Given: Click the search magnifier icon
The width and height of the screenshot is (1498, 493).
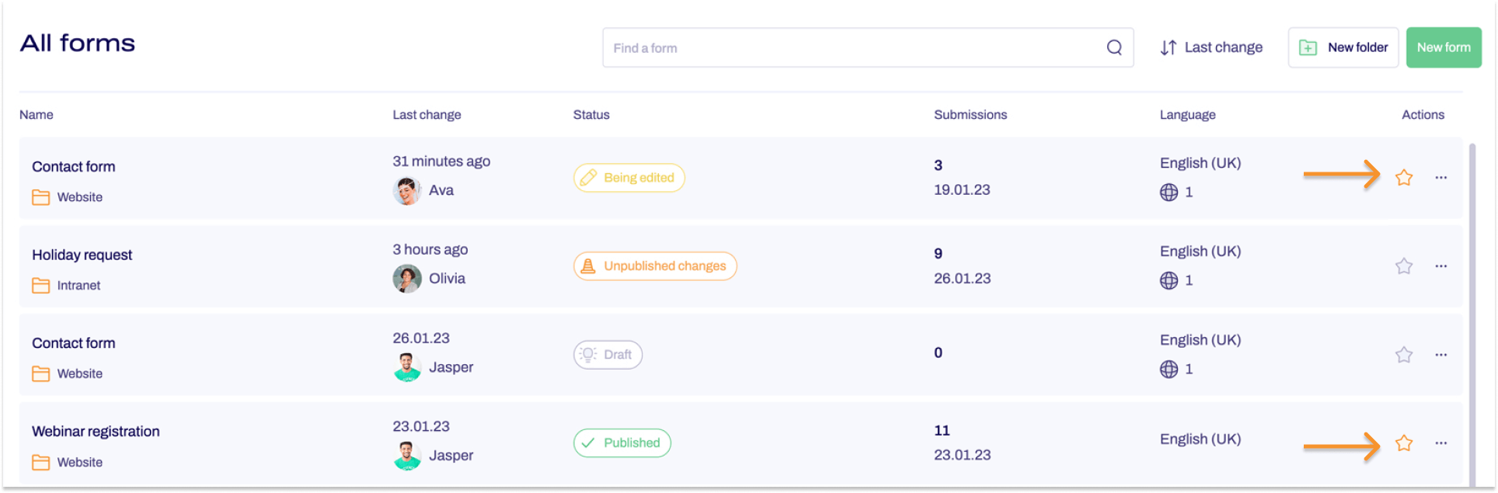Looking at the screenshot, I should click(1113, 48).
